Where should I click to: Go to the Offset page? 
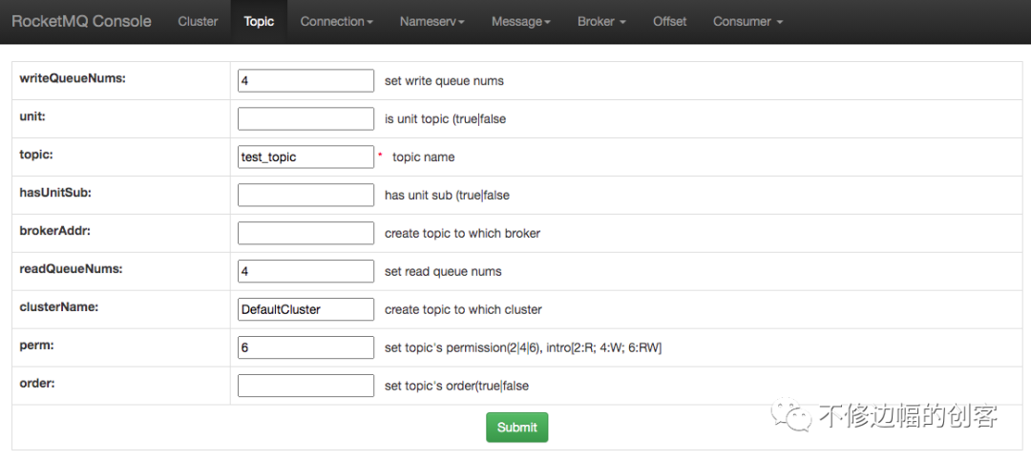point(669,21)
